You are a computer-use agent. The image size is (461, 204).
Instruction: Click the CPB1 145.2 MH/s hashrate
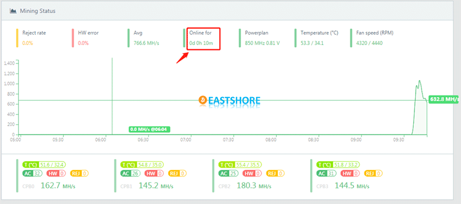pyautogui.click(x=156, y=186)
